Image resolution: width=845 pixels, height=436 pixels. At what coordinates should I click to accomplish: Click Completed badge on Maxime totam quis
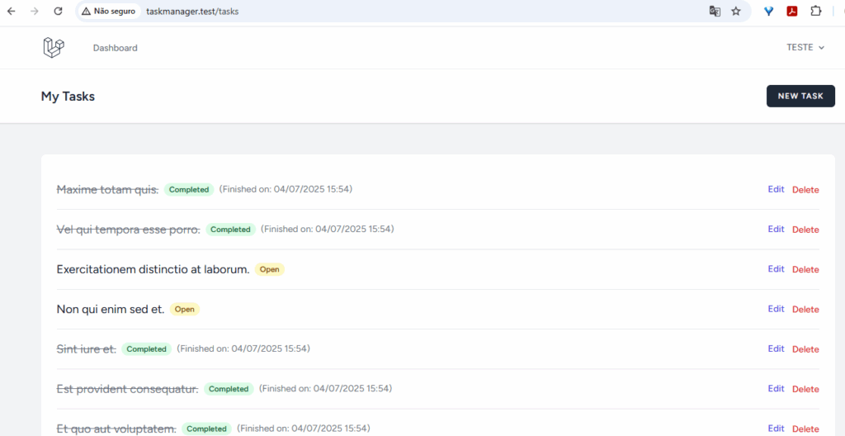(x=189, y=189)
